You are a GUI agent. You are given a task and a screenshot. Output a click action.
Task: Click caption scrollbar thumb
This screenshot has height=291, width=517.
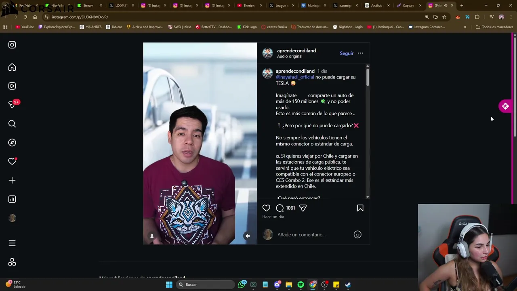click(x=368, y=77)
